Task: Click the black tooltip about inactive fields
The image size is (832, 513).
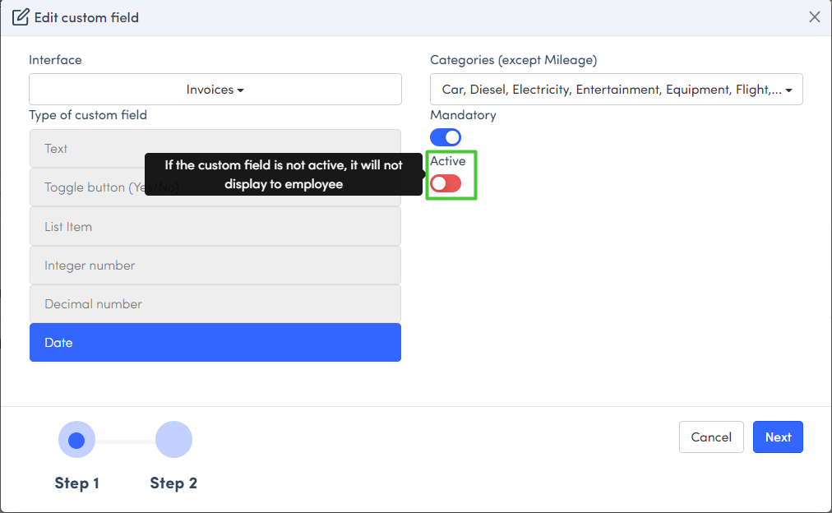Action: pos(283,174)
